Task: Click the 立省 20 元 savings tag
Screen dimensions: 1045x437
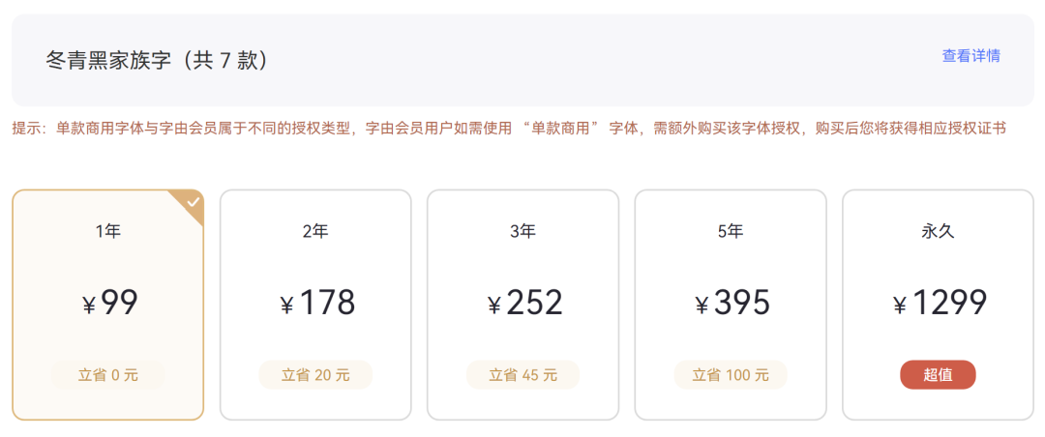Action: tap(315, 375)
